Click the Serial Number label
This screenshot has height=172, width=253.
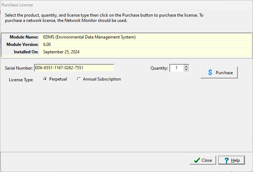[x=19, y=68]
